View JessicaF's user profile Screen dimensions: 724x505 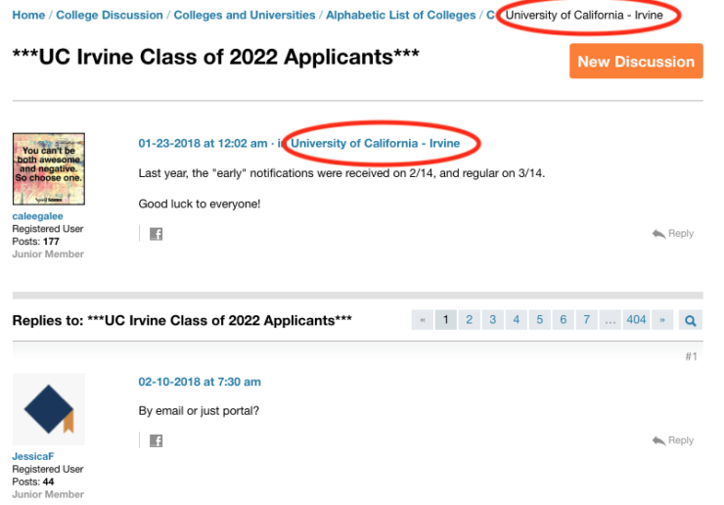point(33,456)
